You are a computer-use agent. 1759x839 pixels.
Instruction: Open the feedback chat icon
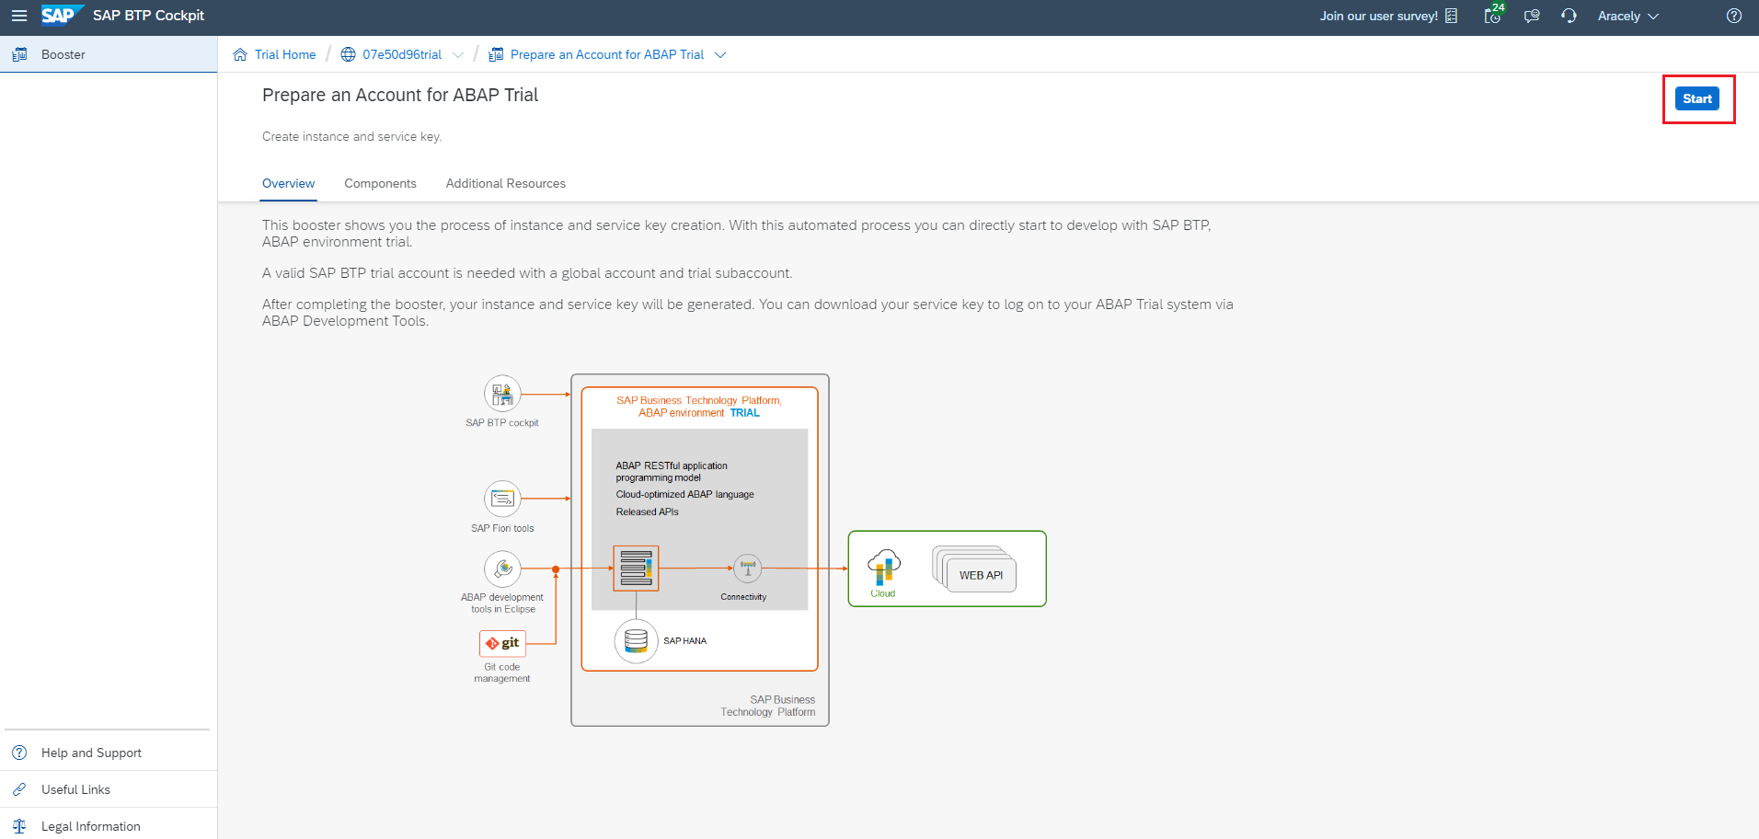pos(1532,16)
